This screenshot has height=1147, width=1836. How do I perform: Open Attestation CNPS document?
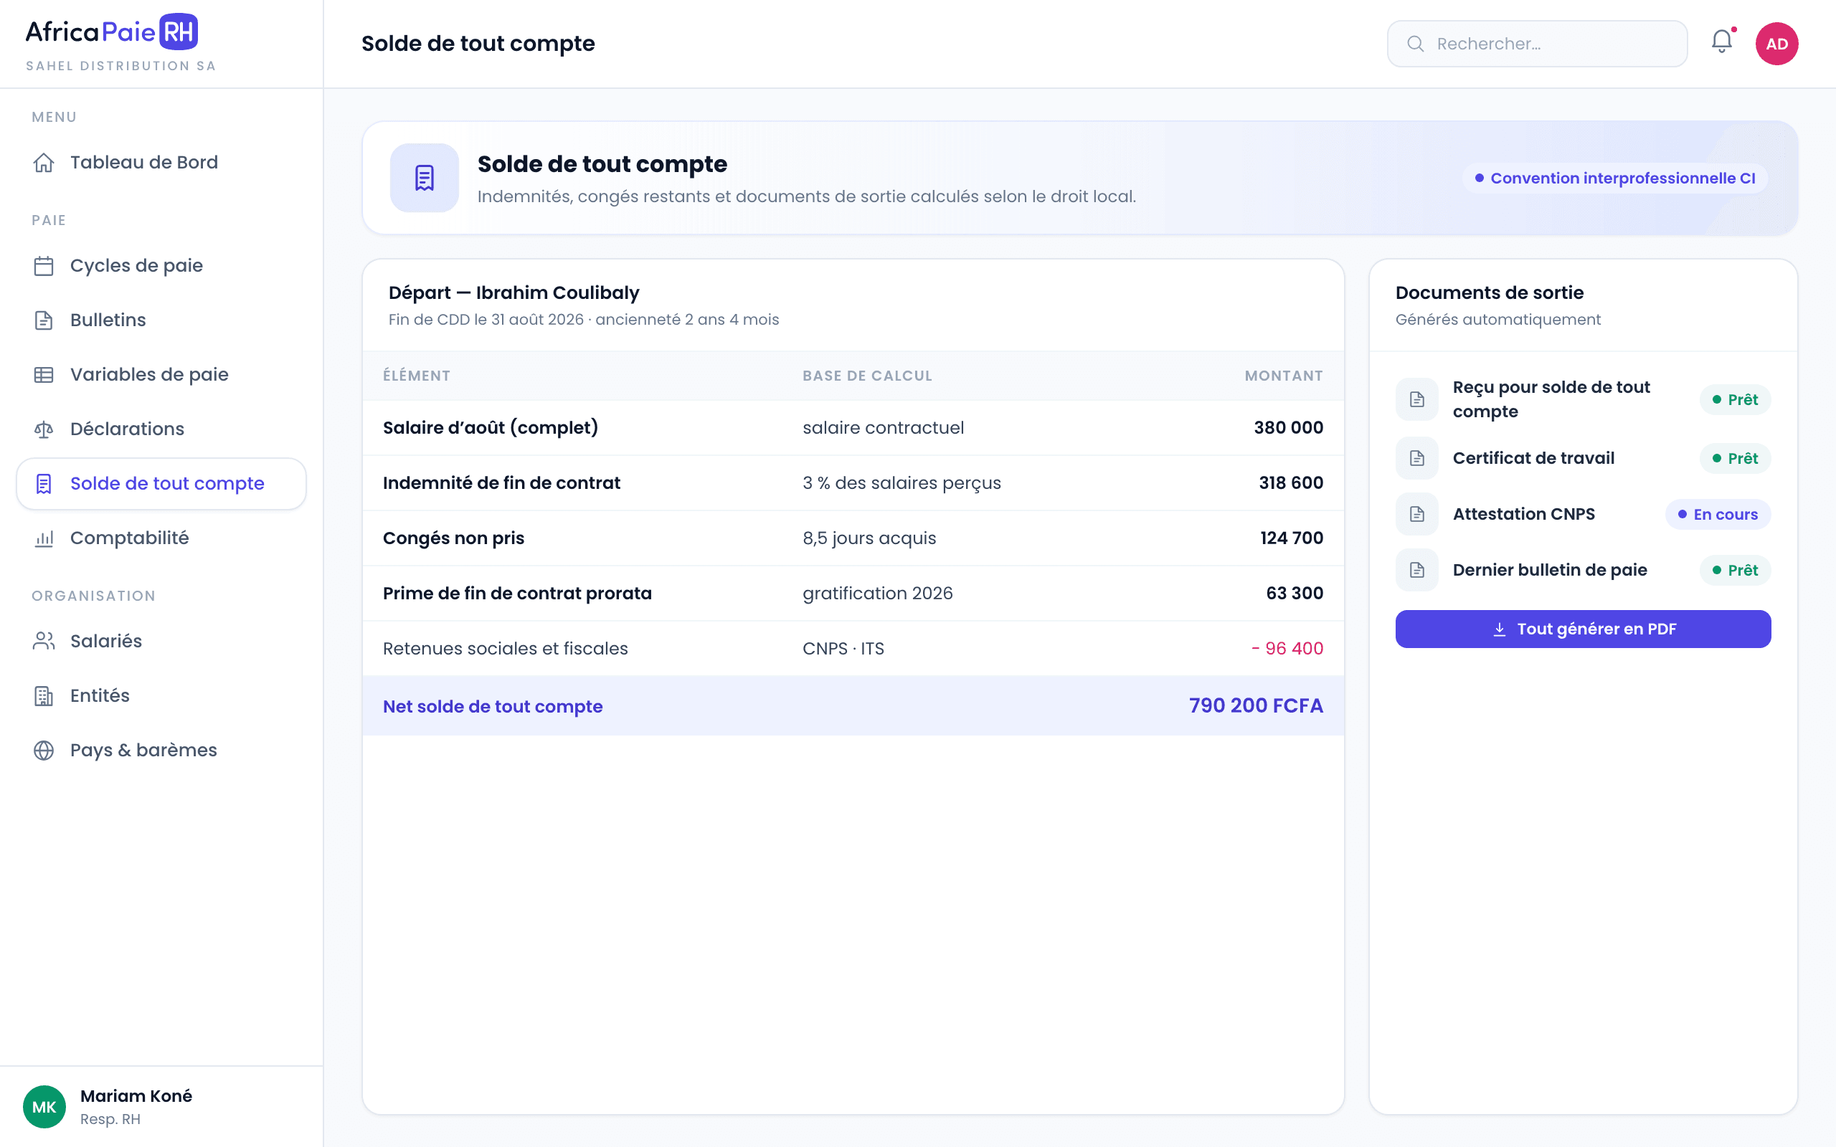1583,514
